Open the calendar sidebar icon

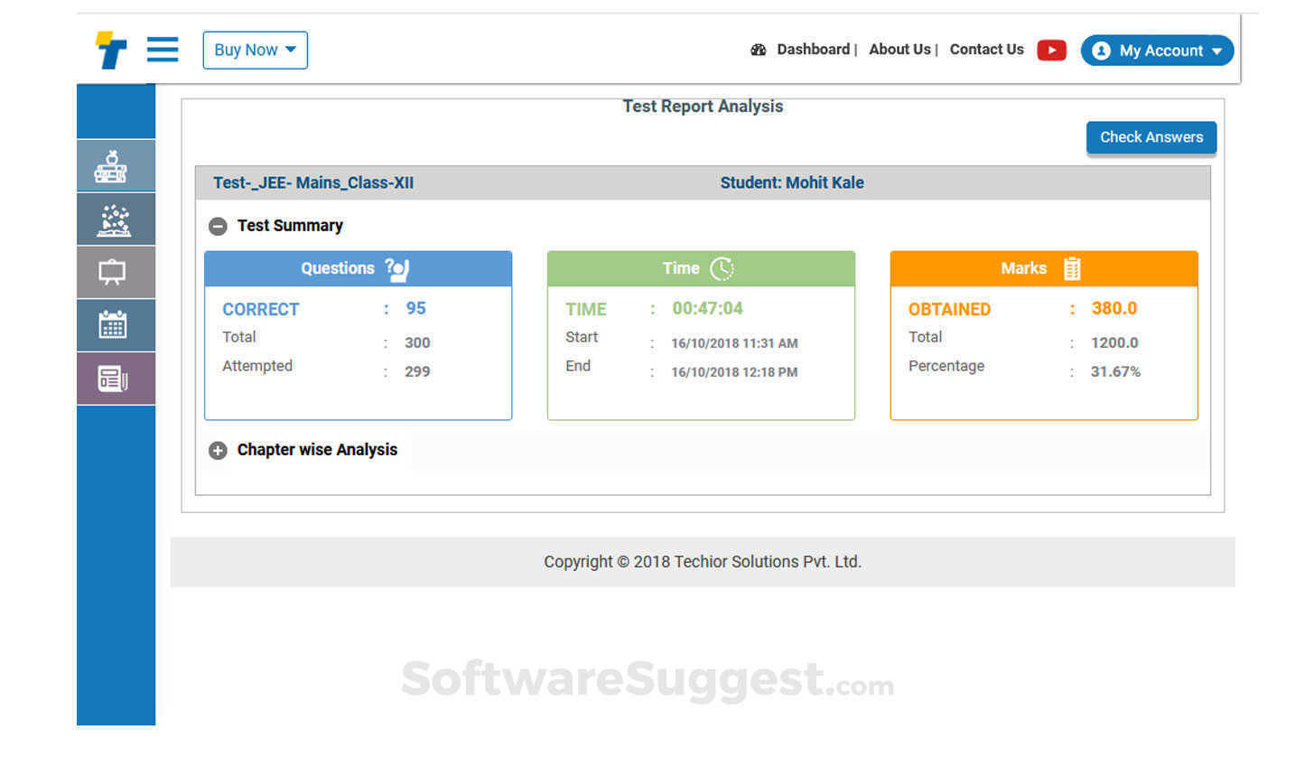coord(113,325)
